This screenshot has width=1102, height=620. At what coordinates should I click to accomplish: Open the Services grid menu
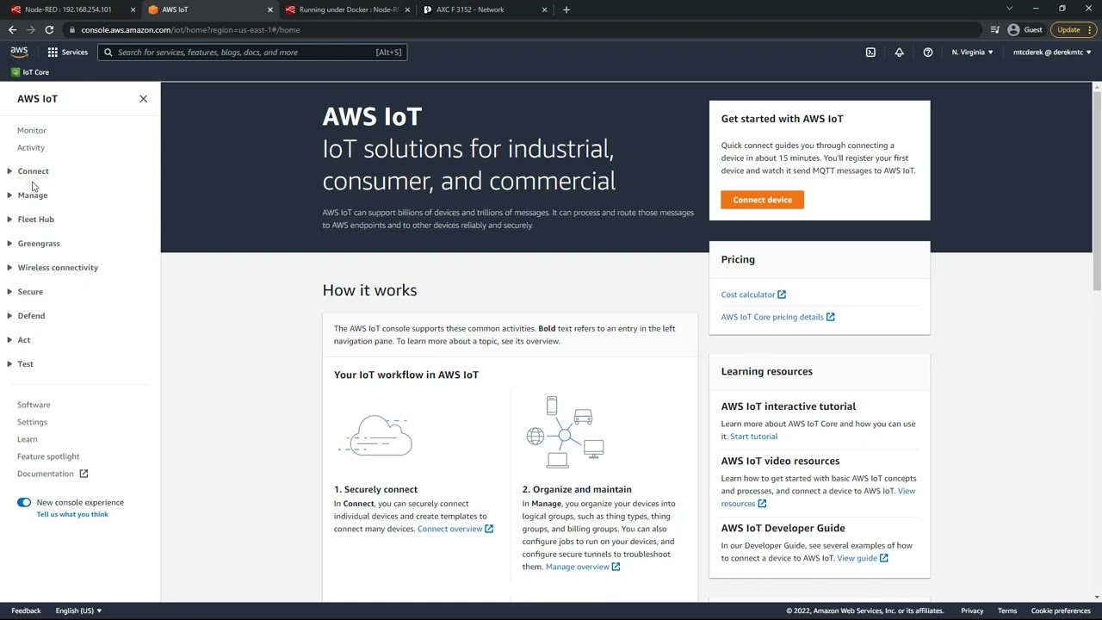[67, 52]
